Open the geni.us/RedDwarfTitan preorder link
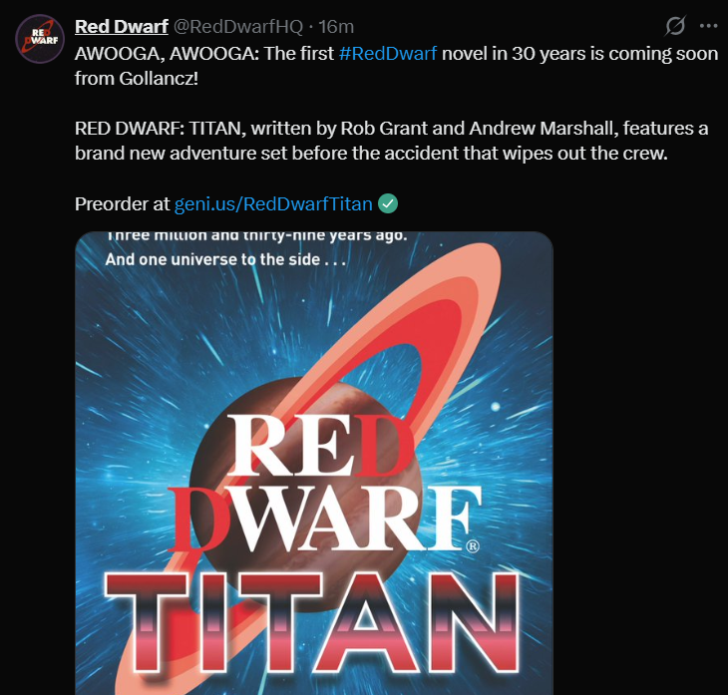 tap(273, 203)
